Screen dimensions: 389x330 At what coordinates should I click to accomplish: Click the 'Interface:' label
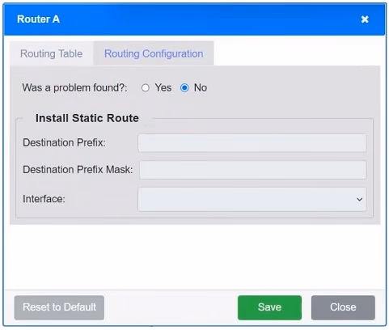(x=44, y=199)
